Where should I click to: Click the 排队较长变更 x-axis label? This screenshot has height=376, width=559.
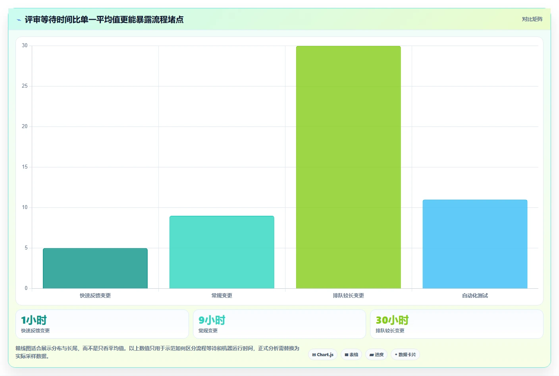pos(348,295)
